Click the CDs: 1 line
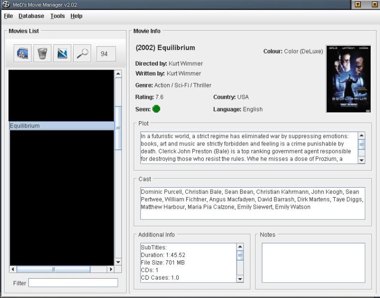 (149, 270)
